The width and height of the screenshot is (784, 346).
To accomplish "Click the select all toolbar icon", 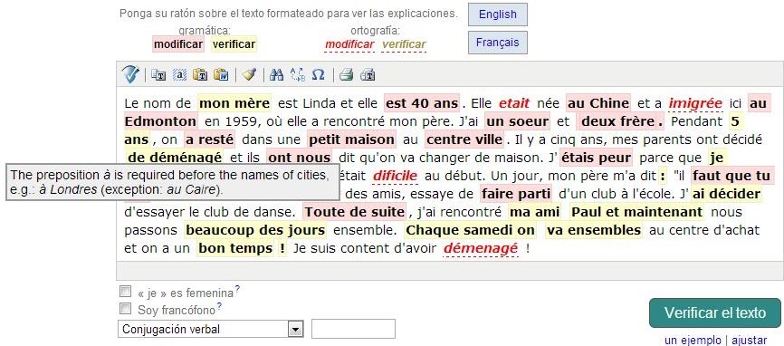I will 179,75.
